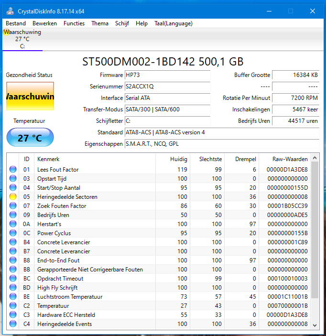Click the scroll down arrow in attribute list
Viewport: 326px width, 336px height.
315,325
